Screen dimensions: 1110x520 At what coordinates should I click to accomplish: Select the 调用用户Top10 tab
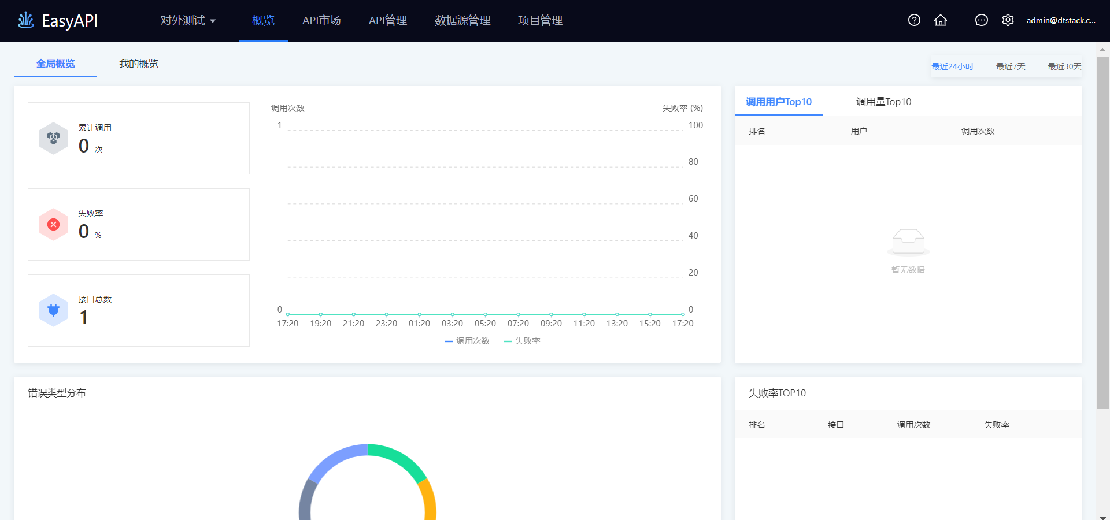click(x=779, y=102)
